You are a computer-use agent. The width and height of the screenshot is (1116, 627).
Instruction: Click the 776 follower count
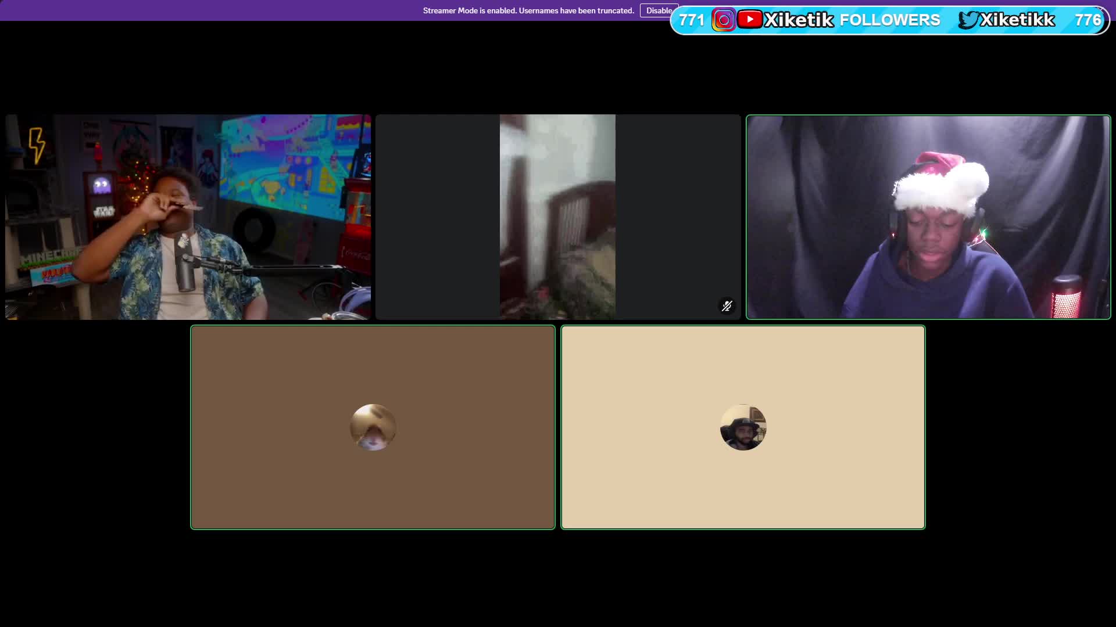[x=1088, y=20]
